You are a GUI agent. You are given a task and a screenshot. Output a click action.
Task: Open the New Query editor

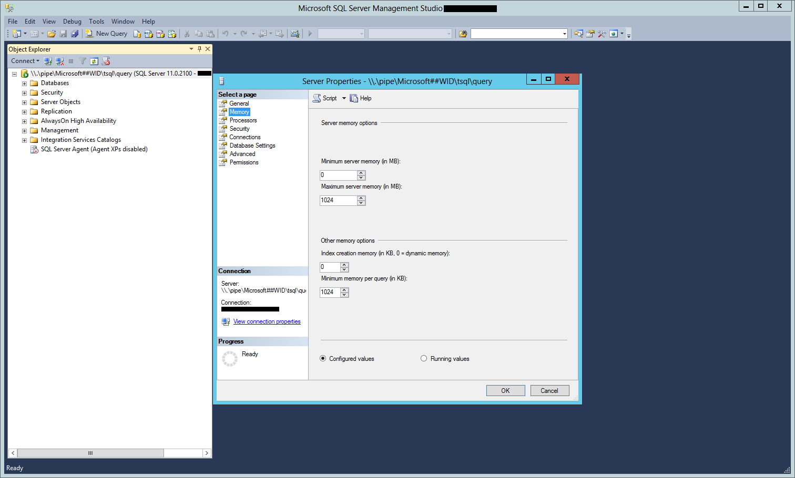[x=106, y=33]
